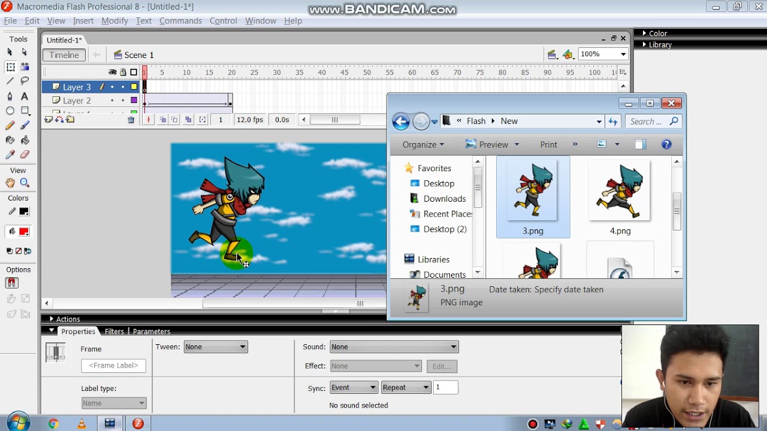The width and height of the screenshot is (767, 431).
Task: Select the Zoom magnifier tool
Action: pyautogui.click(x=25, y=183)
